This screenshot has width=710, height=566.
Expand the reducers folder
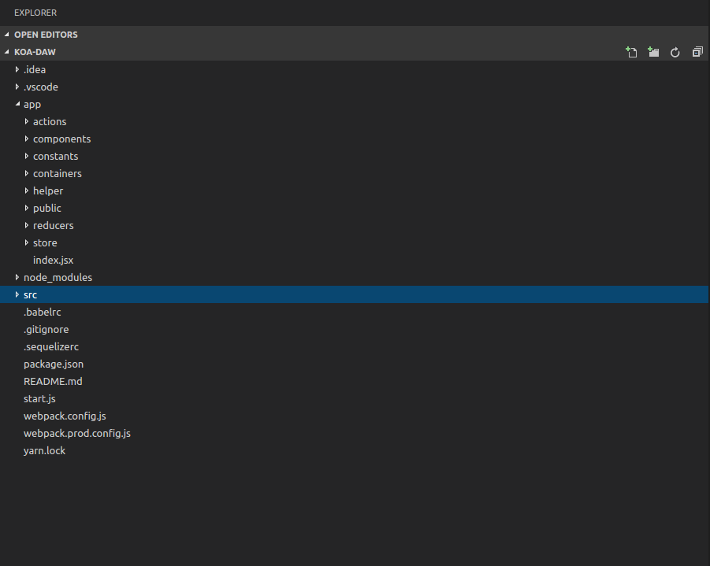pyautogui.click(x=53, y=225)
